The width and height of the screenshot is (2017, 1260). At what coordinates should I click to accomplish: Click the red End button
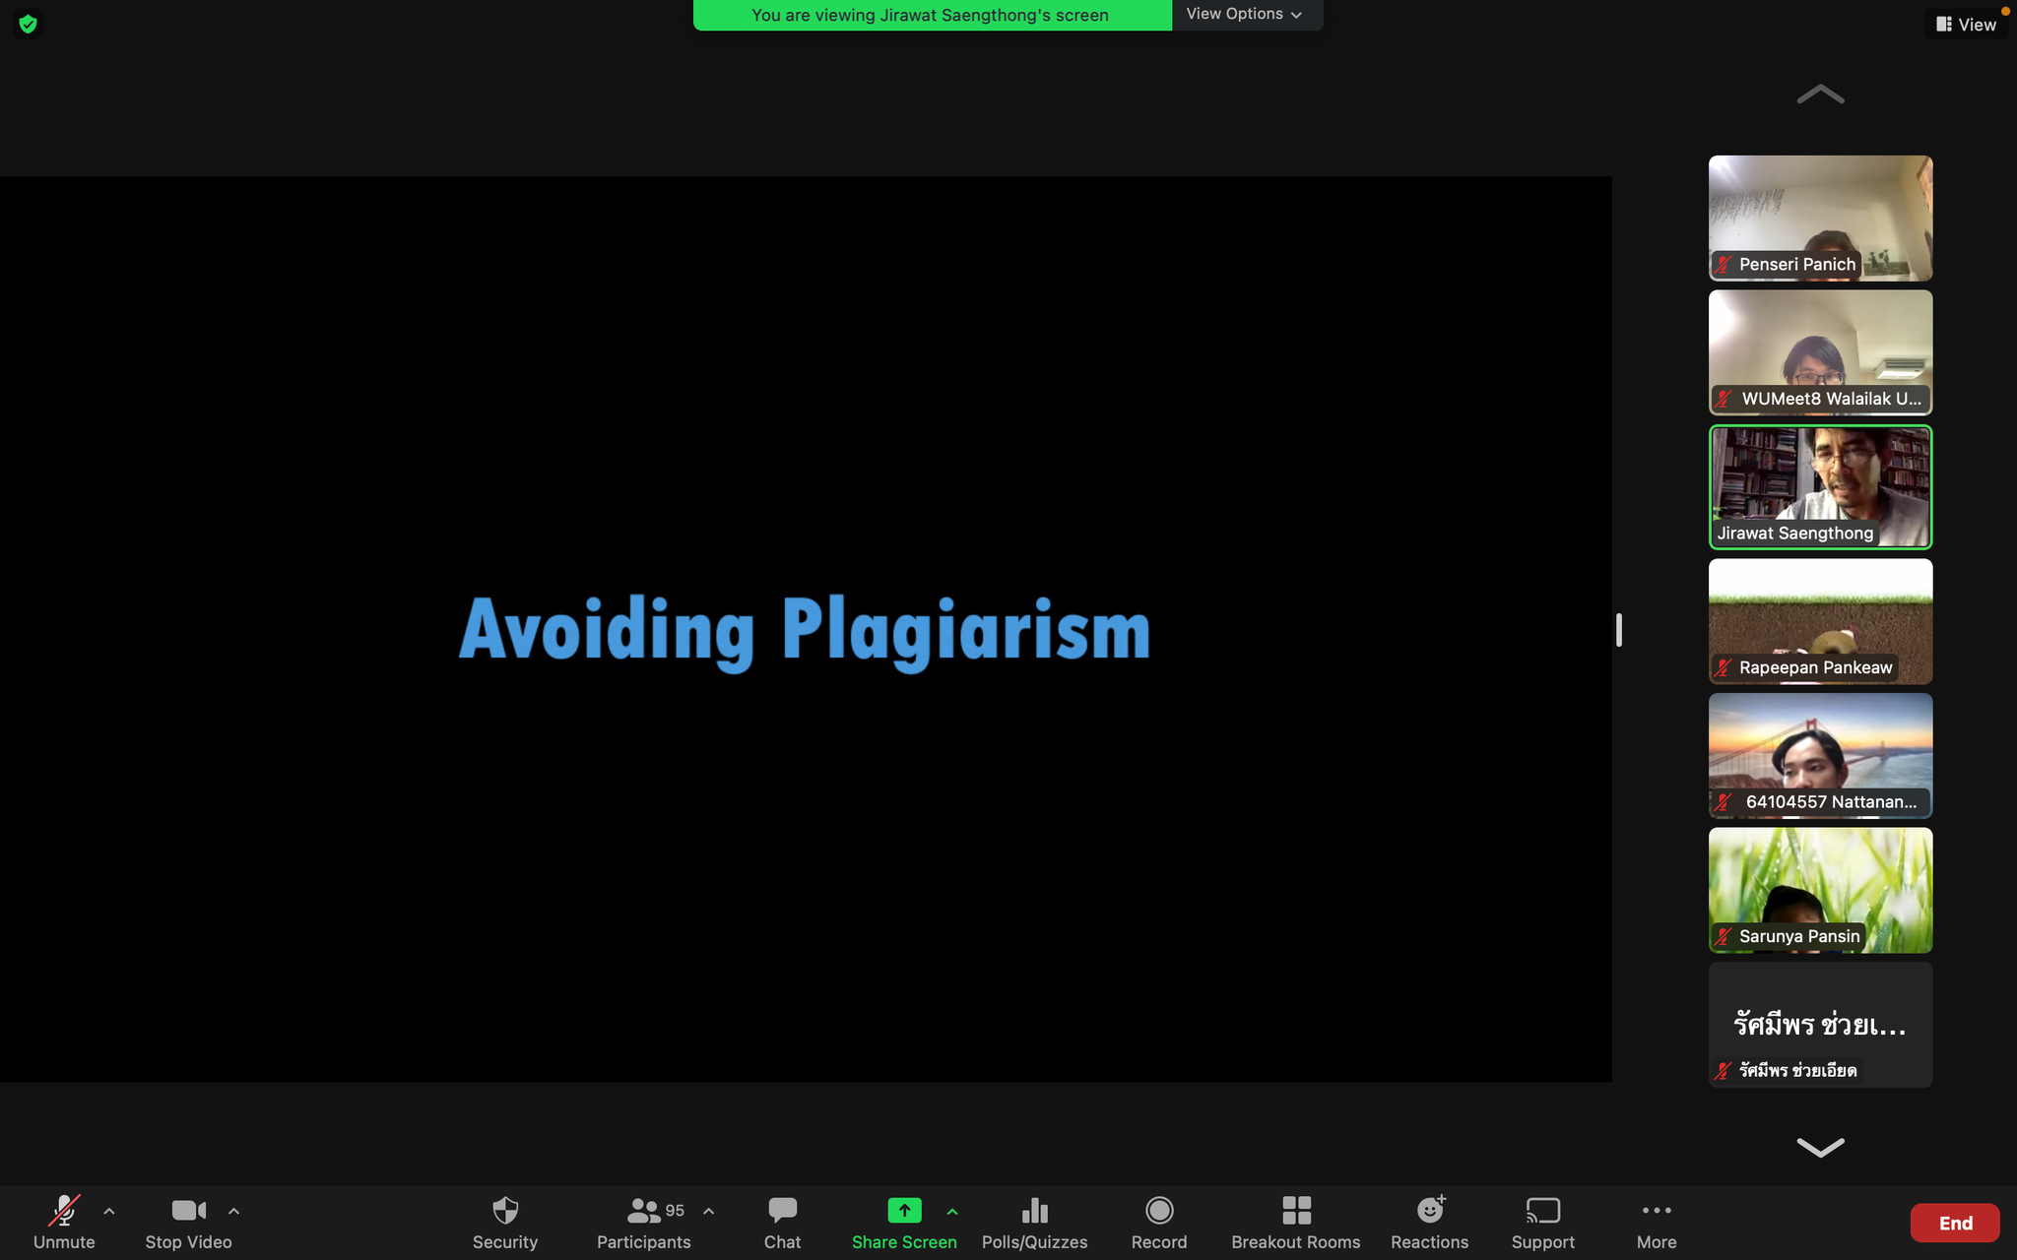pyautogui.click(x=1954, y=1223)
